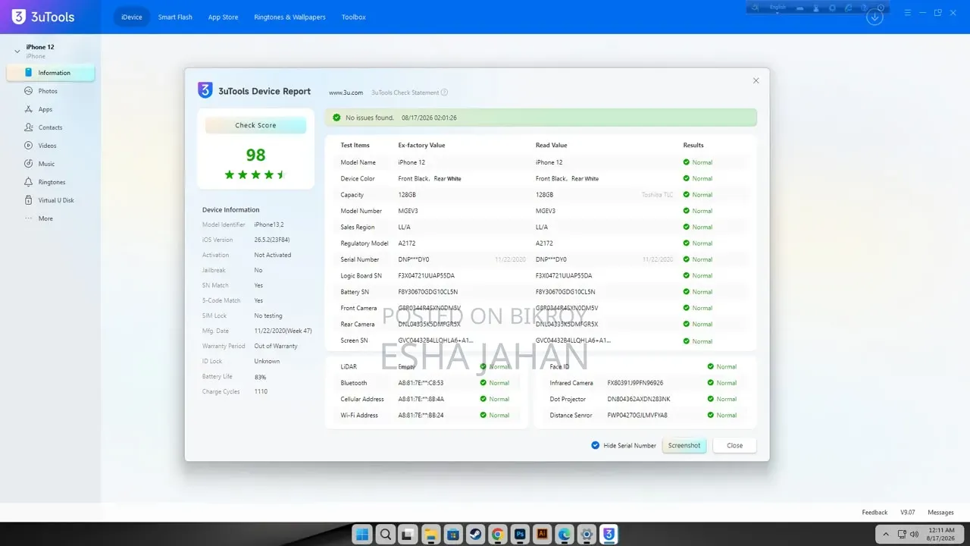Click the Screenshot button

tap(684, 445)
